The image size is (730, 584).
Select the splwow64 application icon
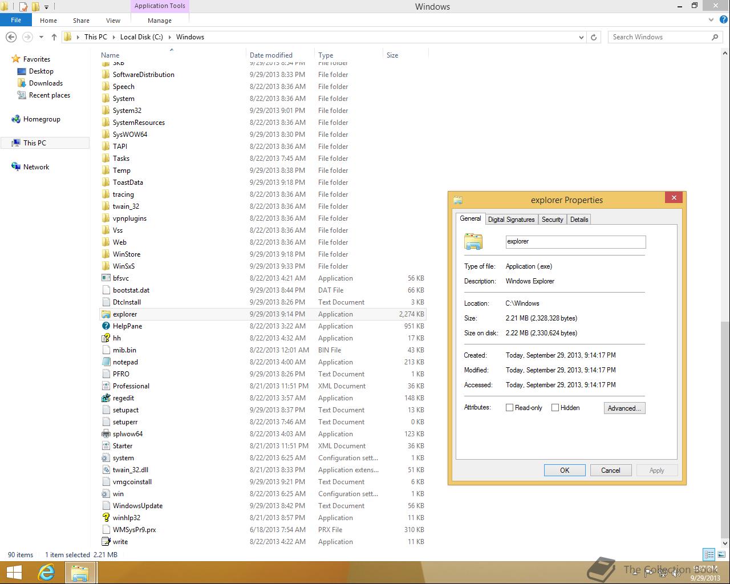pos(106,434)
